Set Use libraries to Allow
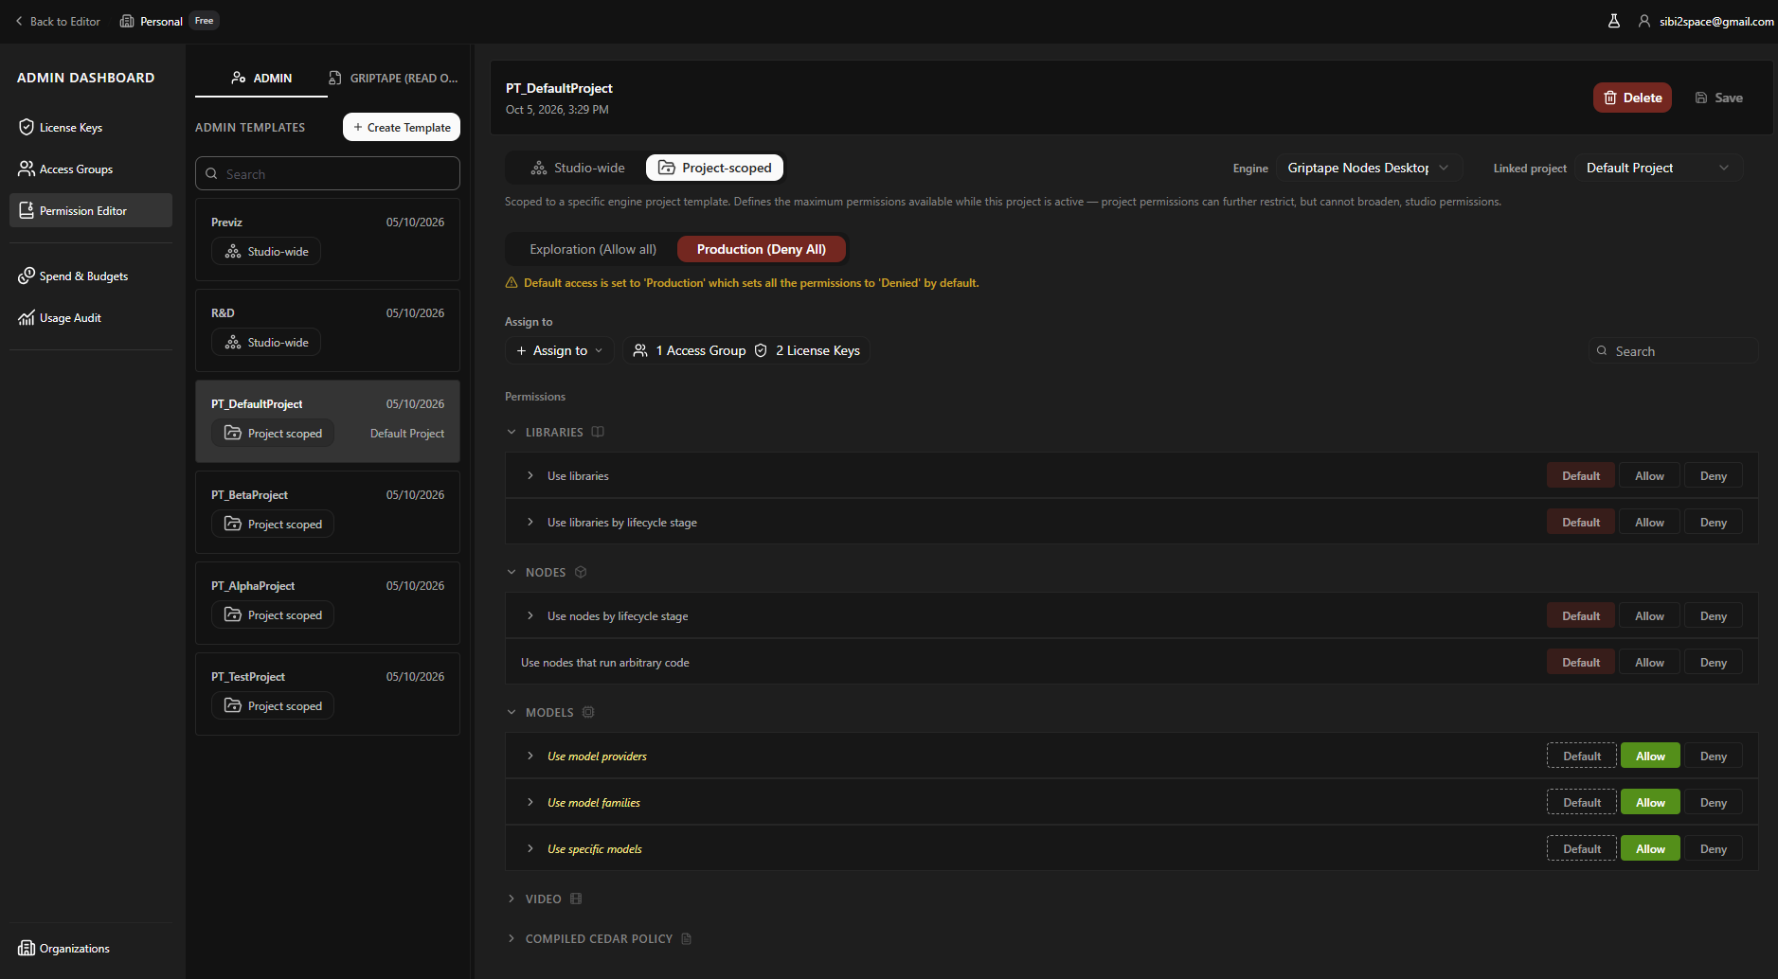The image size is (1778, 979). point(1649,475)
